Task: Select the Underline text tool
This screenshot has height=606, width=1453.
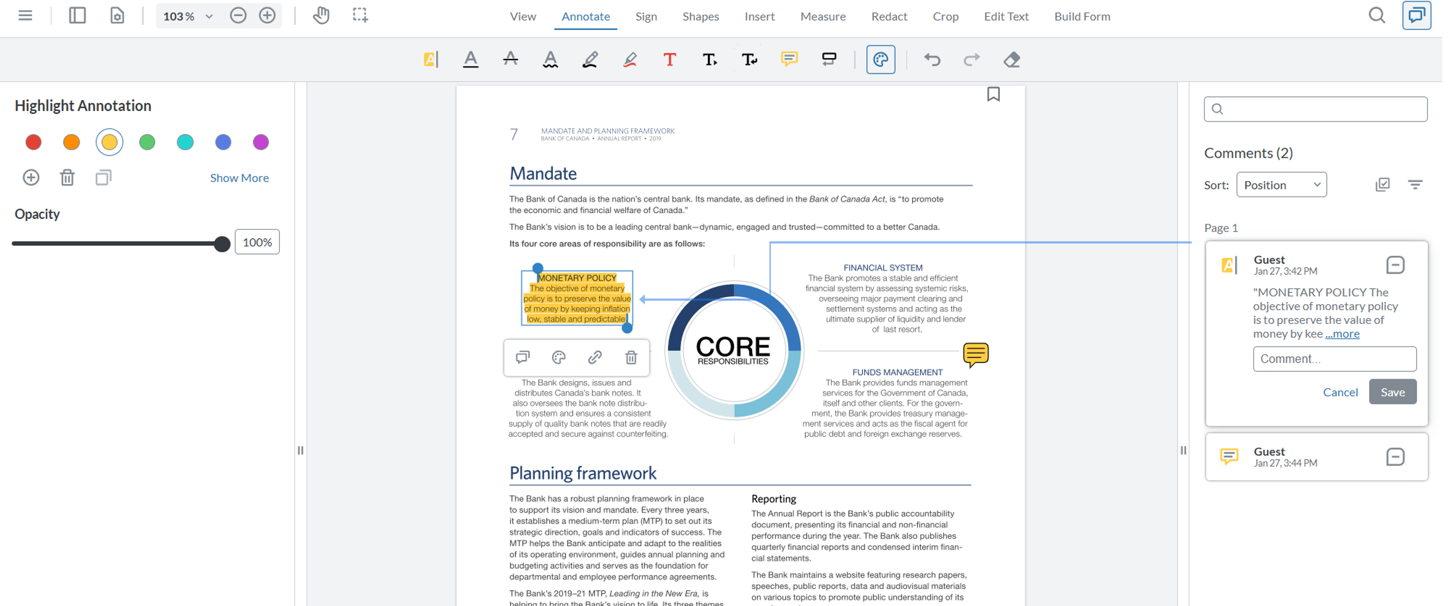Action: coord(470,59)
